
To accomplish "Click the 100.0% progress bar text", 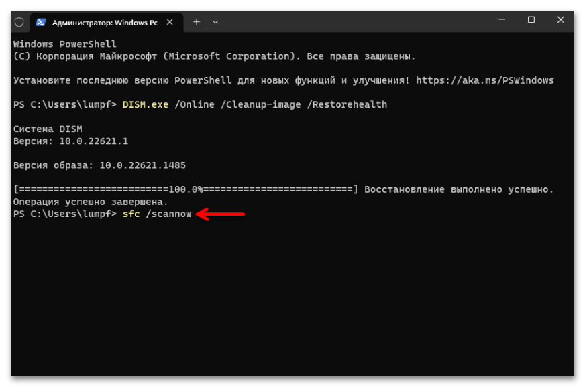I will click(185, 189).
